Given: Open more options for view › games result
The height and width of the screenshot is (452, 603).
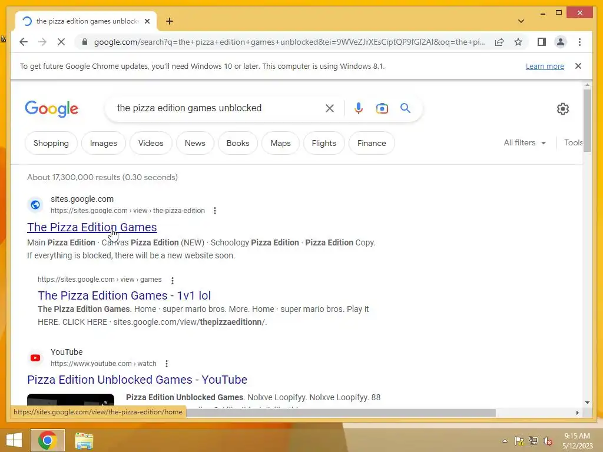Looking at the screenshot, I should tap(173, 280).
